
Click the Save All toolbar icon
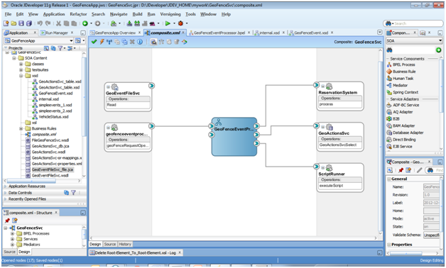28,23
